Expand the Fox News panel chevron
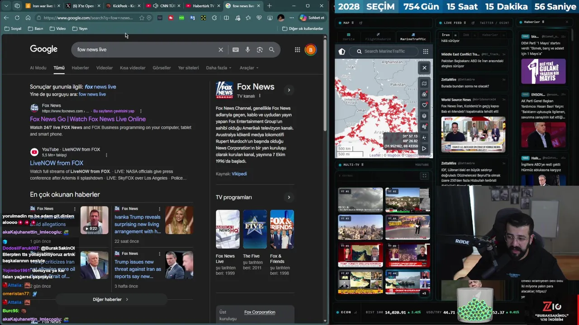Screen dimensions: 579x325 (289, 90)
